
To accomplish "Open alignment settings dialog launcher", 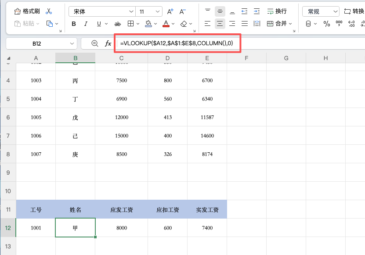I will pos(294,31).
